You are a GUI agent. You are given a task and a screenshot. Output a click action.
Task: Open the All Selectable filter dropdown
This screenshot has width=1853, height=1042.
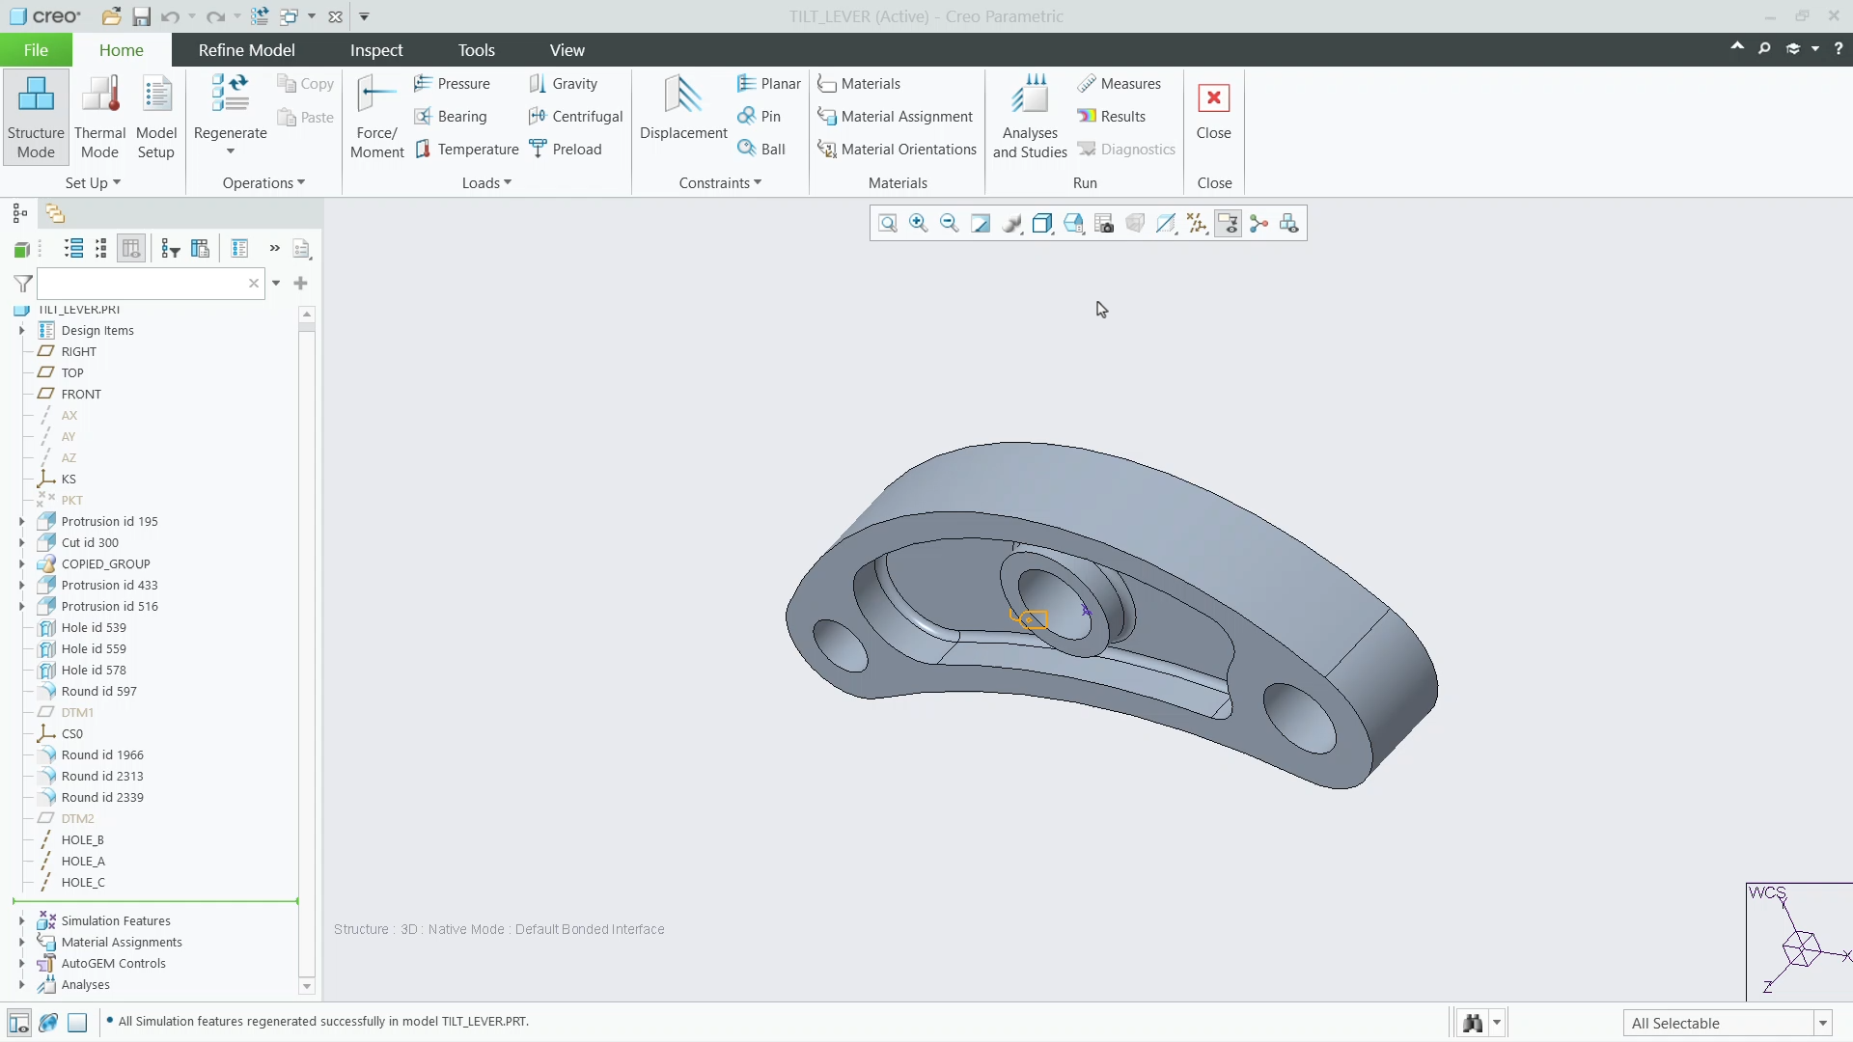(x=1822, y=1023)
